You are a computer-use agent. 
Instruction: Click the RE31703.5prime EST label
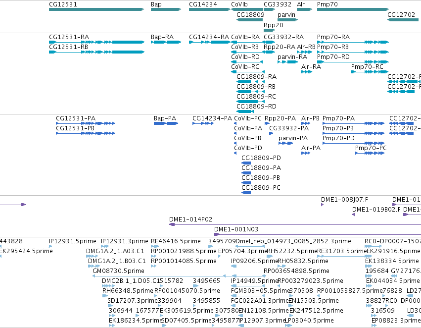point(342,251)
